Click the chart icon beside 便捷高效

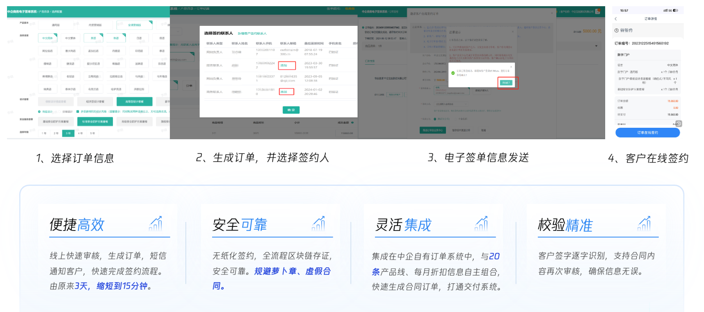coord(156,224)
